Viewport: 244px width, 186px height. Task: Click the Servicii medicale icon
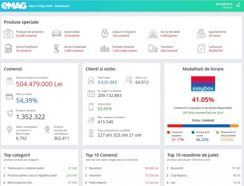[57, 49]
